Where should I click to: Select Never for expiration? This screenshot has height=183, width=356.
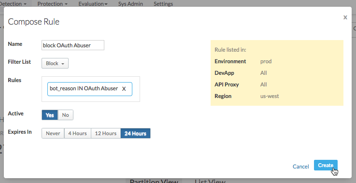53,133
